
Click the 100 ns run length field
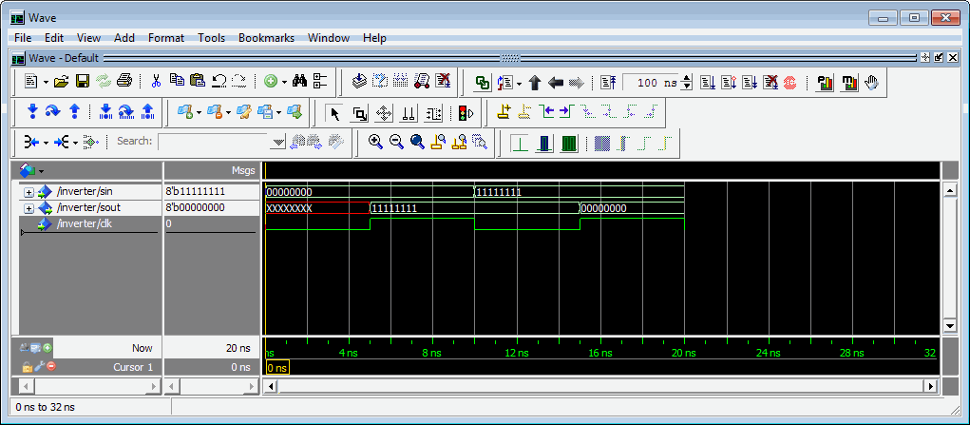point(651,83)
